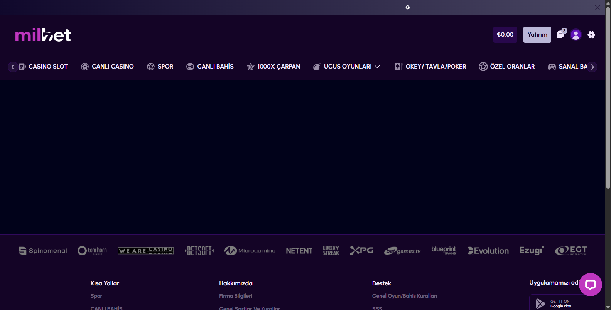Image resolution: width=611 pixels, height=310 pixels.
Task: Open the Genel Oyun/Bahis Kuralları link
Action: [x=405, y=296]
